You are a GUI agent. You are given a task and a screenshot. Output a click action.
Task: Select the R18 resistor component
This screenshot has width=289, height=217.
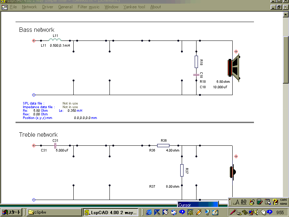196,61
